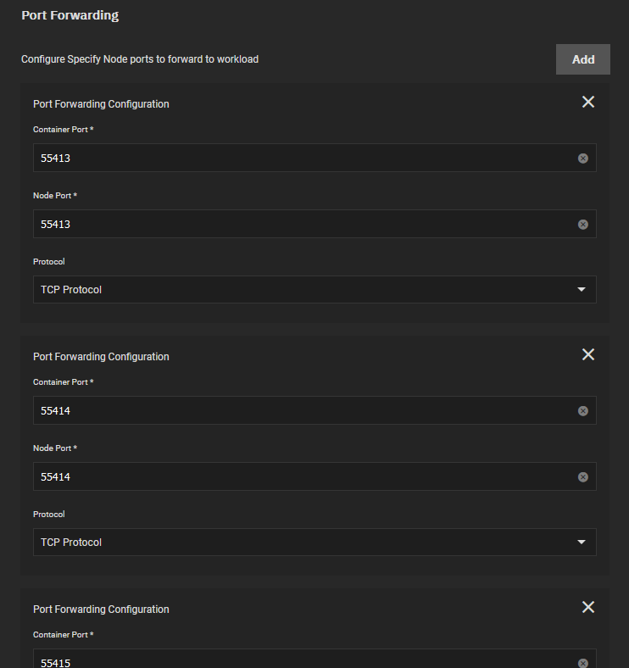The image size is (629, 668).
Task: Remove the third Port Forwarding Configuration entry
Action: click(588, 607)
